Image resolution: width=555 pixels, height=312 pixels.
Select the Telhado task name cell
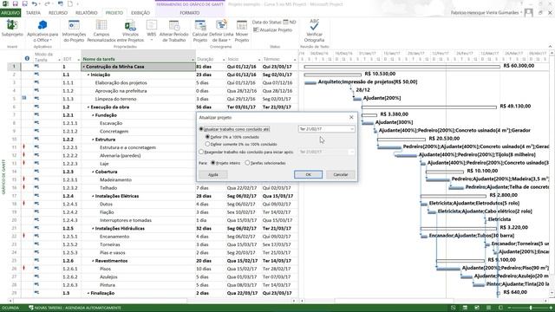[139, 188]
